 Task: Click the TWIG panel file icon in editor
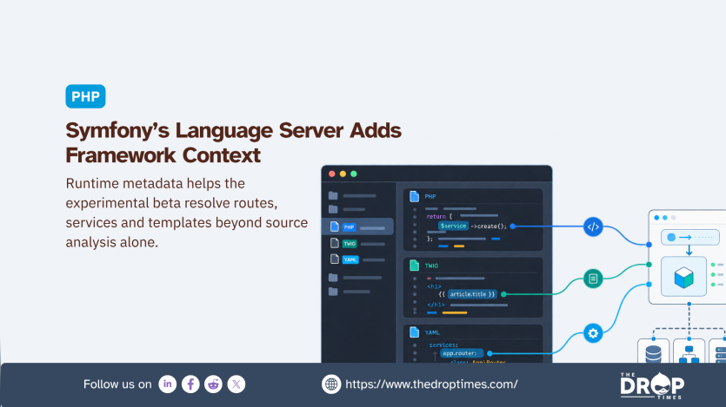(415, 266)
